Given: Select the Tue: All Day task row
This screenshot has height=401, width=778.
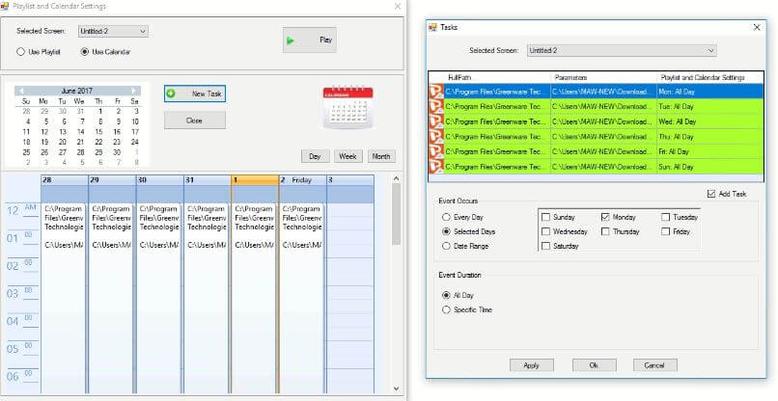Looking at the screenshot, I should [x=596, y=107].
